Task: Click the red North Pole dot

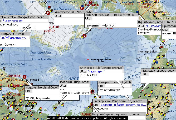Action: pyautogui.click(x=88, y=60)
